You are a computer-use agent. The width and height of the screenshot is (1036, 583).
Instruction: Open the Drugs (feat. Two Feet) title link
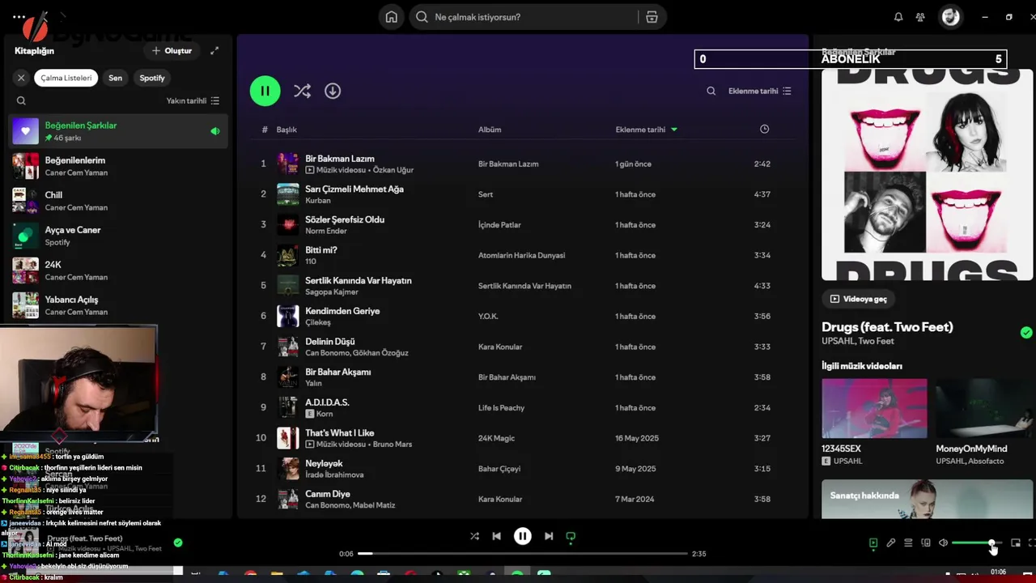[x=887, y=327]
